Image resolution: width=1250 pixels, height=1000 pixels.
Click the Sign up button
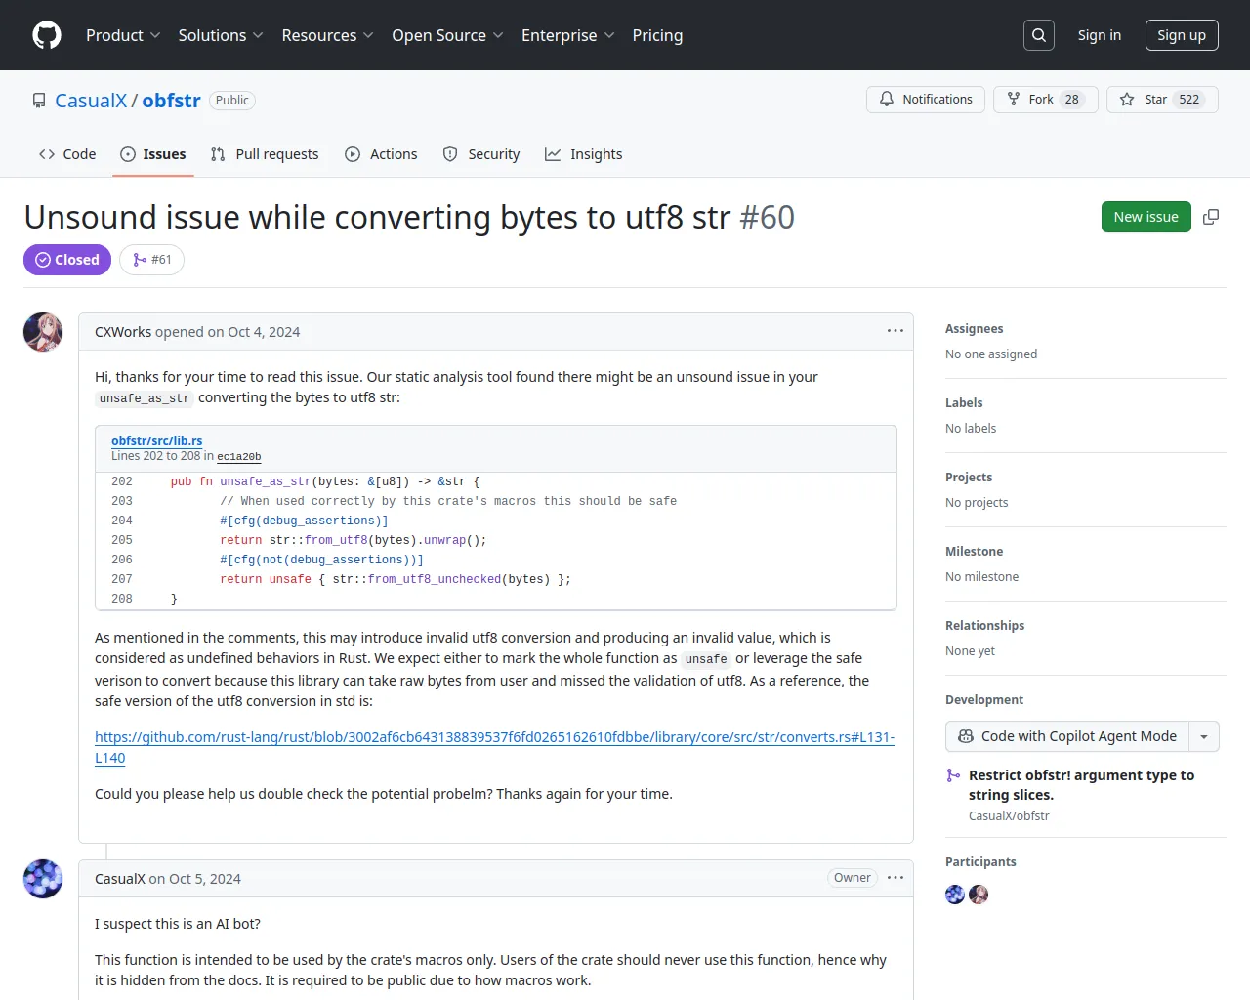1182,35
